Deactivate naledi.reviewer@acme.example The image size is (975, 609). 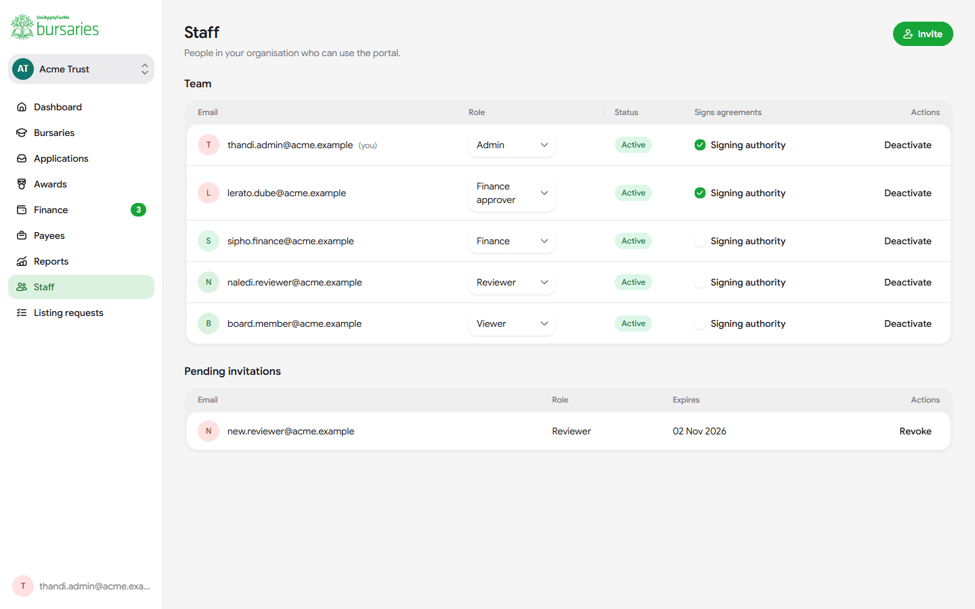tap(907, 282)
